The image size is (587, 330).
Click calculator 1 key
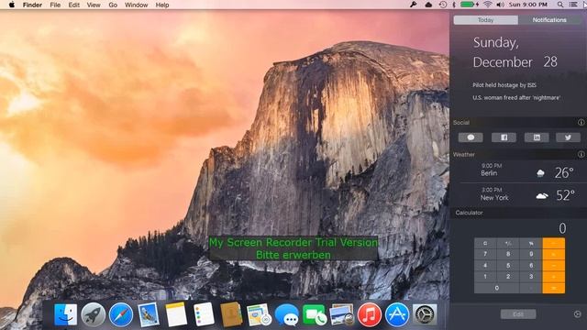tap(485, 277)
